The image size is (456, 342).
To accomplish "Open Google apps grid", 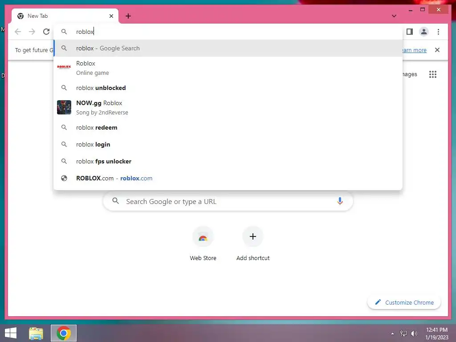I will click(x=433, y=74).
